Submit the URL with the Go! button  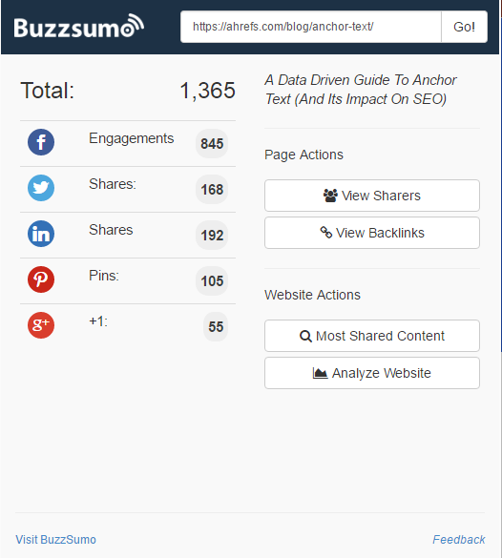point(464,27)
